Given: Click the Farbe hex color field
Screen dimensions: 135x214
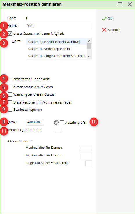Looking at the screenshot, I should click(x=35, y=122).
